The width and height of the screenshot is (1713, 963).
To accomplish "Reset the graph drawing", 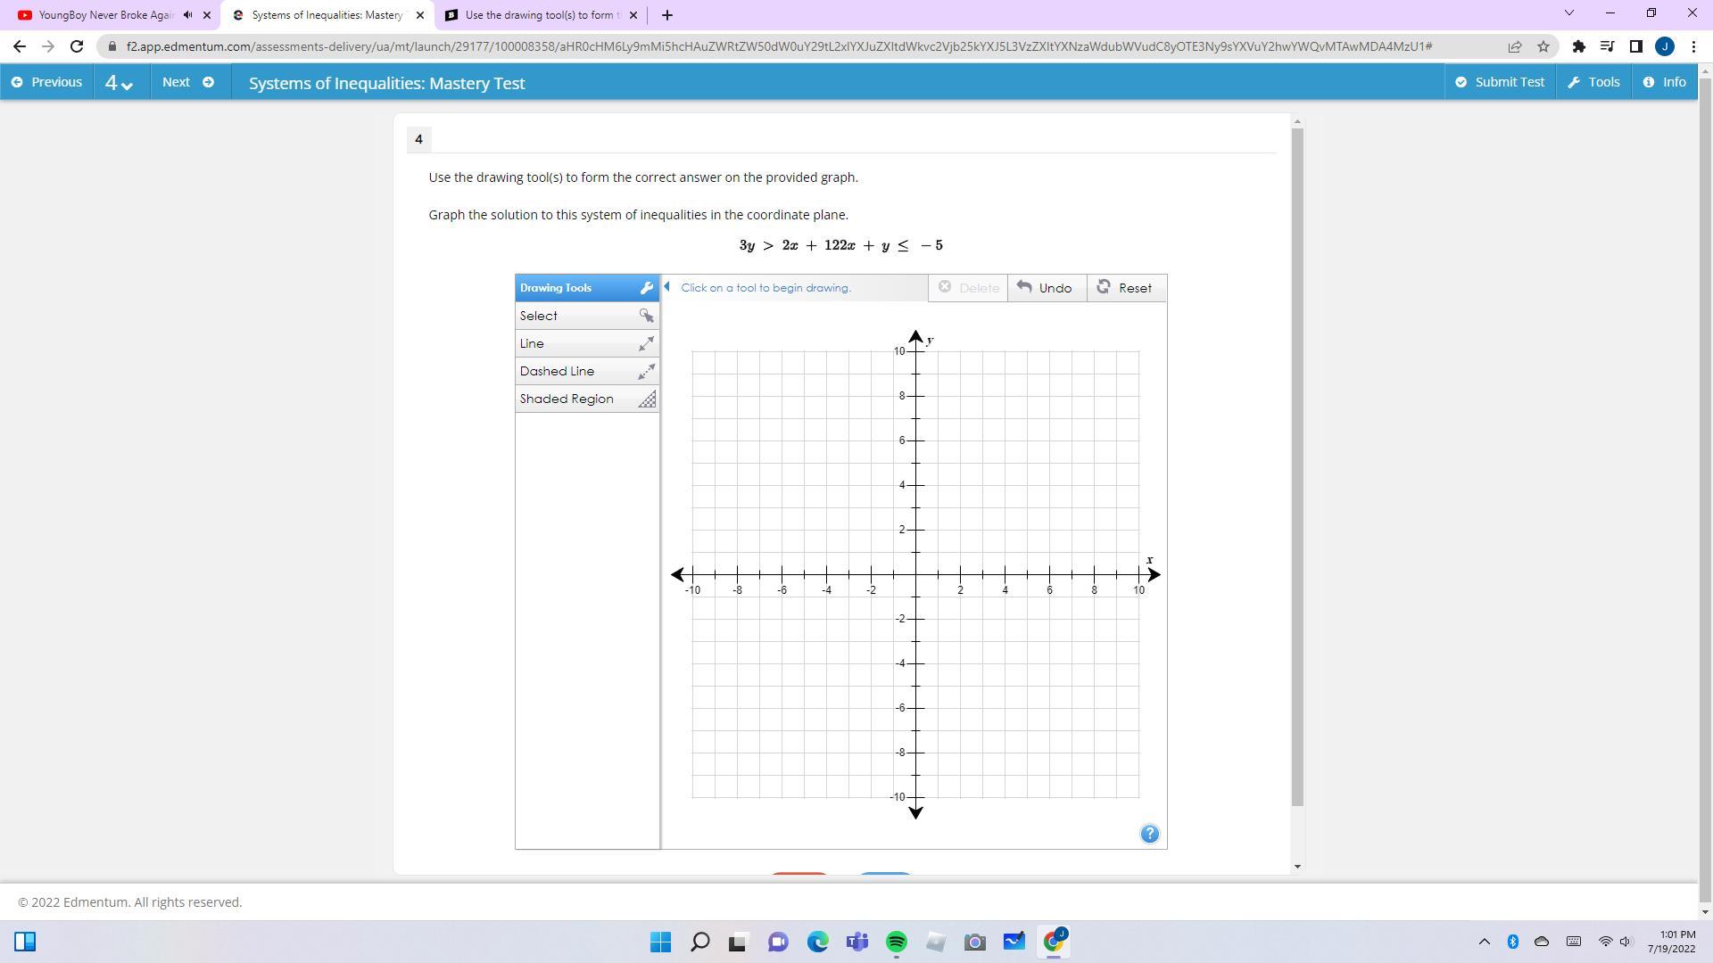I will tap(1125, 288).
